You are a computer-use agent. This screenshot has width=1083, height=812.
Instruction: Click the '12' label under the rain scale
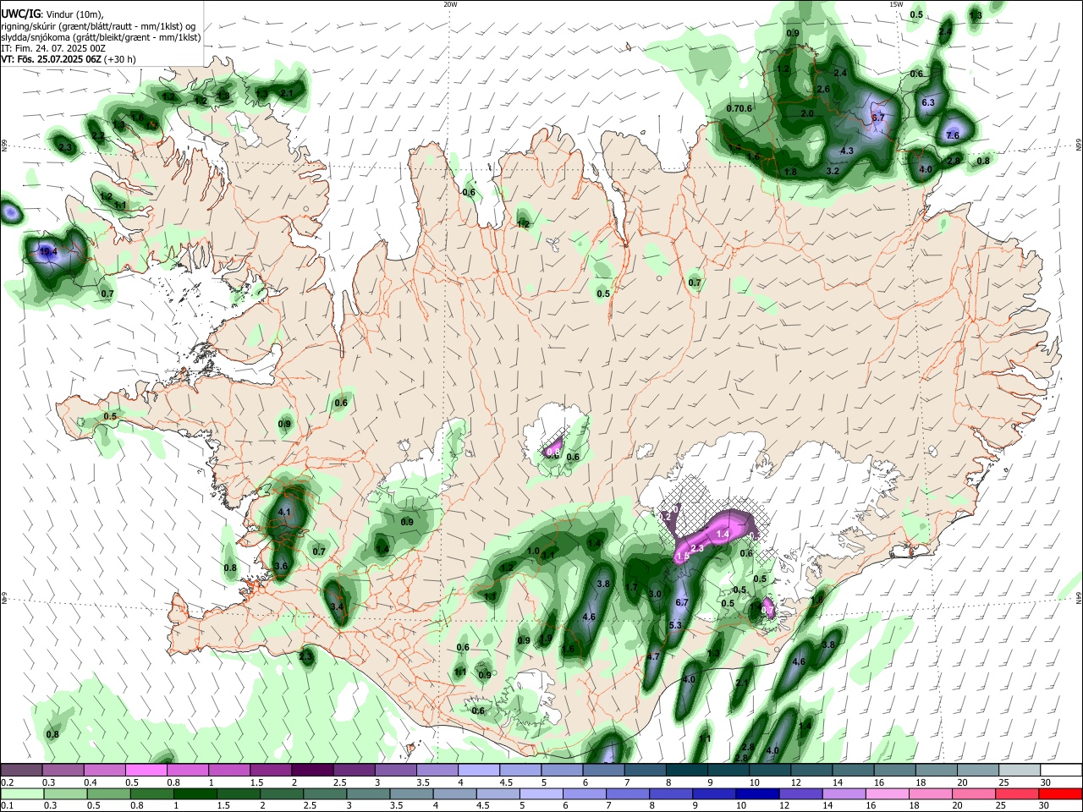785,806
